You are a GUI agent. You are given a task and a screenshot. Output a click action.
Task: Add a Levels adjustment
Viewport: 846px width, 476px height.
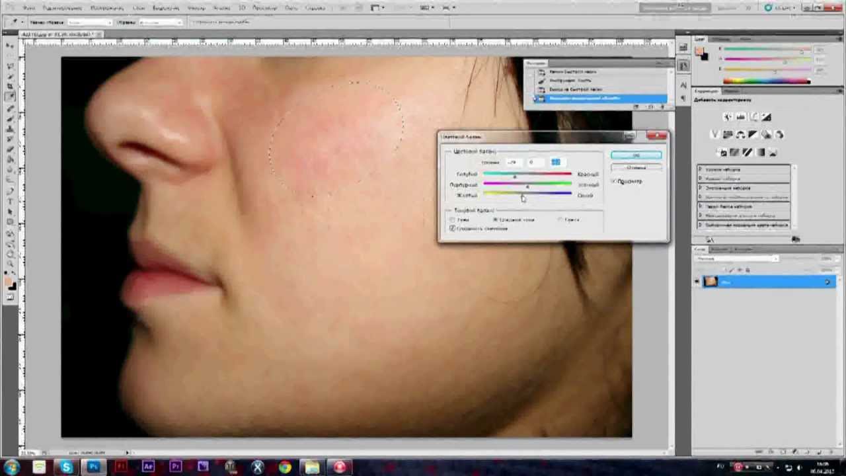pyautogui.click(x=741, y=117)
